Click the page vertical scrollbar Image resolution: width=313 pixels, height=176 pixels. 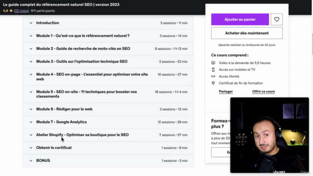pos(312,44)
